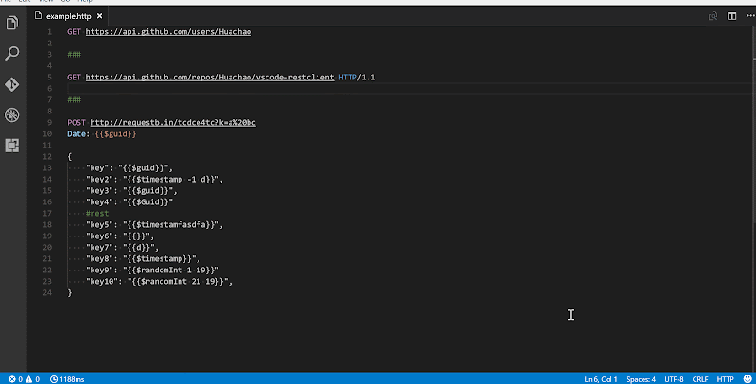This screenshot has height=384, width=756.
Task: Open the repos/Huachao/vscode-restclient link
Action: [210, 78]
